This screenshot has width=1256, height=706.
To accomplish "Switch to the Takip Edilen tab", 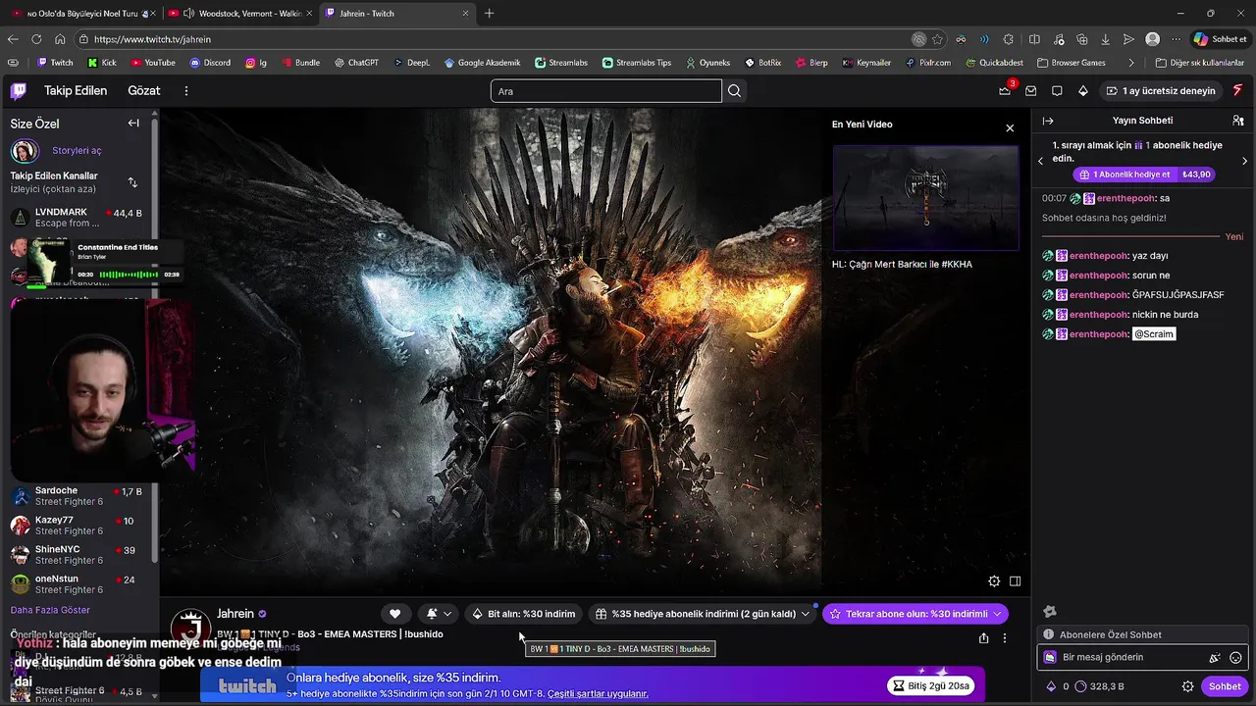I will pyautogui.click(x=76, y=90).
